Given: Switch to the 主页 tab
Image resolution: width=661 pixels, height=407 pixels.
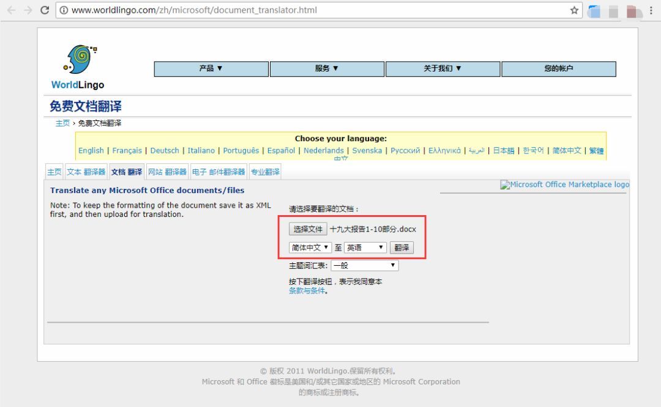Looking at the screenshot, I should point(54,172).
